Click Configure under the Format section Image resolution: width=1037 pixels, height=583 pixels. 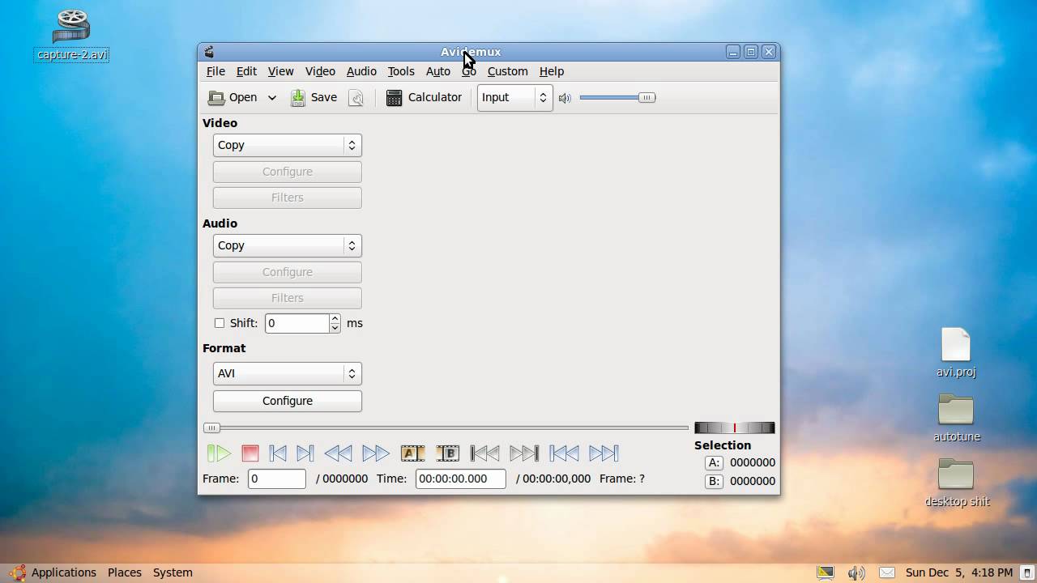(287, 401)
